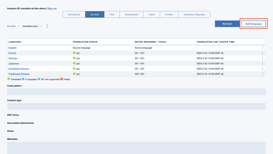Open bundle options menu beside translation.json

[x=47, y=26]
